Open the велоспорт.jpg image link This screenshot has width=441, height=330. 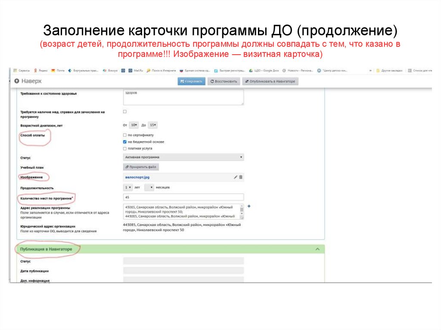tap(137, 177)
